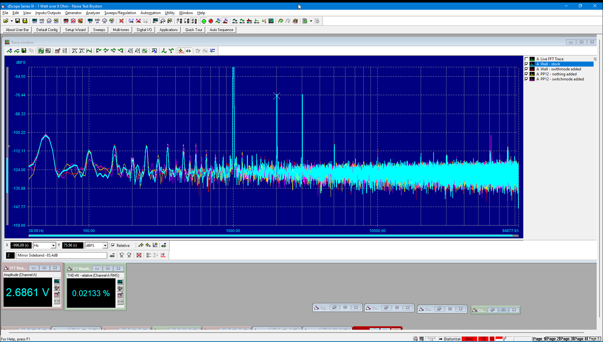Screen dimensions: 603x342
Task: Click the add mark at cursor icon beside the mark name field
Action: pos(112,255)
